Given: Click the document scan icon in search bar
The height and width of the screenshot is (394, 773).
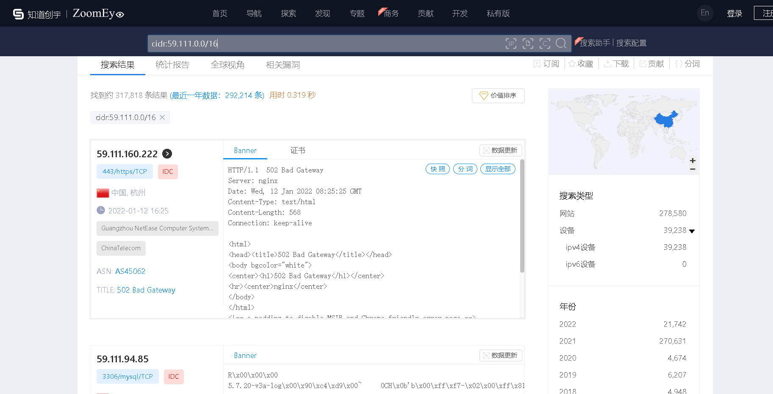Looking at the screenshot, I should [528, 44].
